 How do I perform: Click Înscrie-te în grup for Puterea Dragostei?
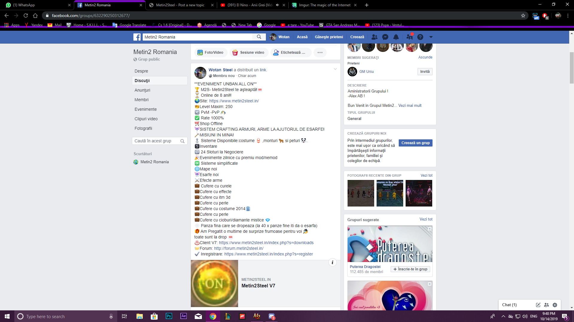(x=410, y=269)
